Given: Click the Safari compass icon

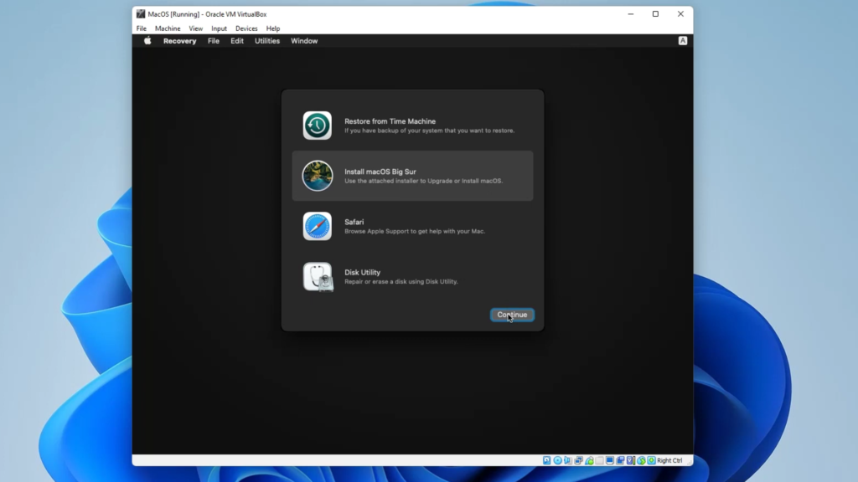Looking at the screenshot, I should coord(318,226).
